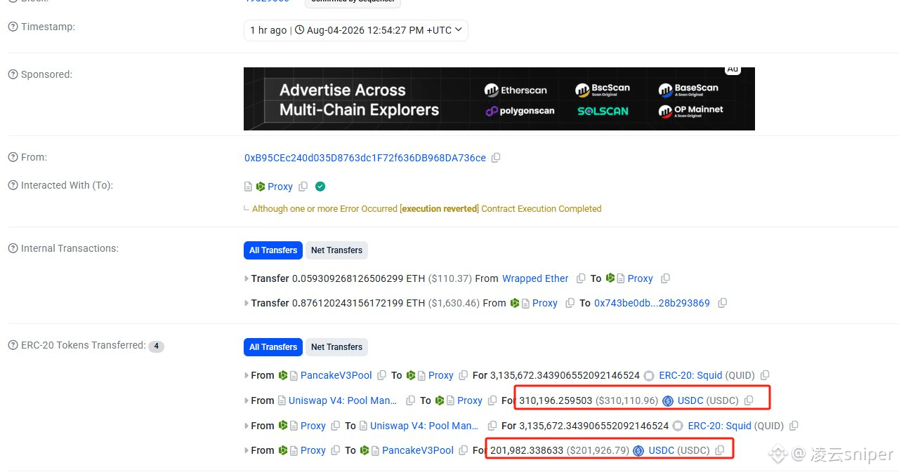899x472 pixels.
Task: Click the ERC-20 transfer count badge 4
Action: coord(156,346)
